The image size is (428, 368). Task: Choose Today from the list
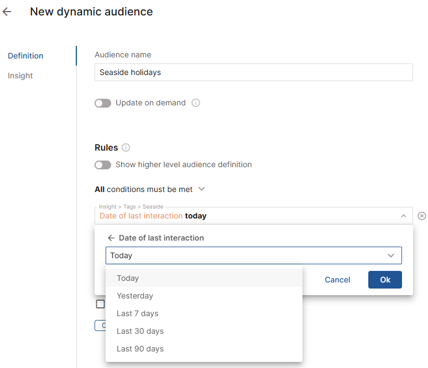coord(204,278)
